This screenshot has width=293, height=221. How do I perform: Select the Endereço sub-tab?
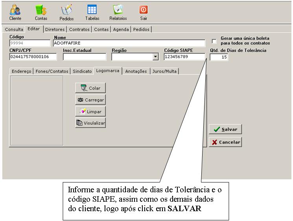tap(22, 71)
